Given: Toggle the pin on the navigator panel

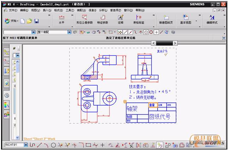Looking at the screenshot, I should coord(14,48).
